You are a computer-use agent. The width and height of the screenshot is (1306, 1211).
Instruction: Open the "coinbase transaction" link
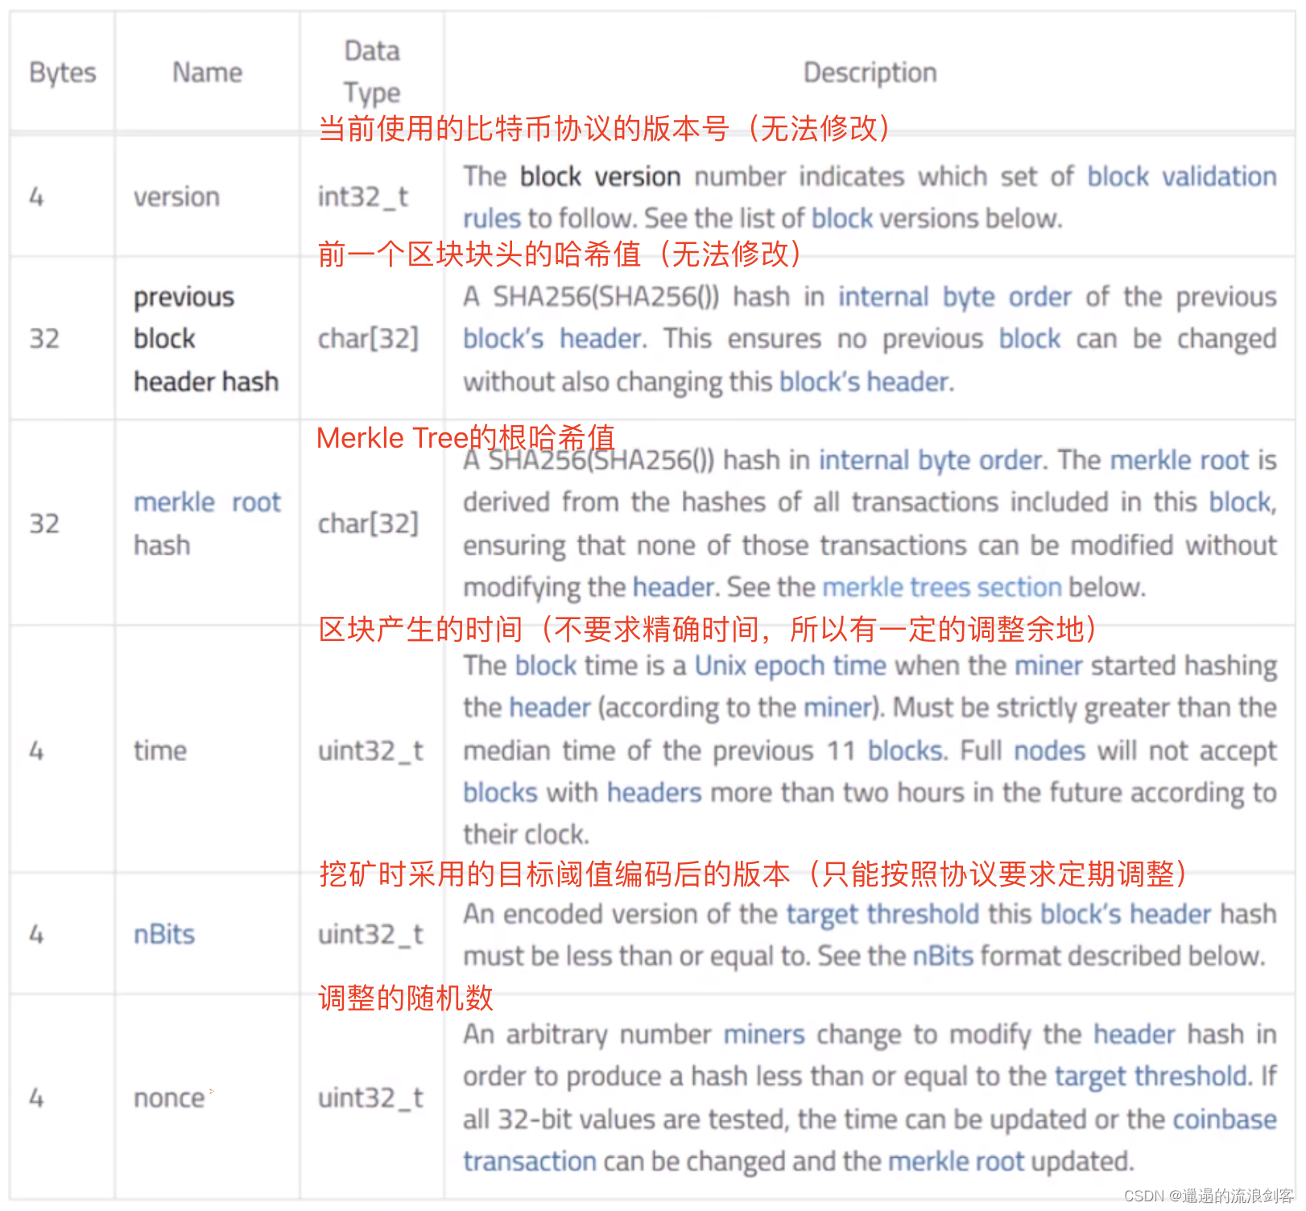point(1224,1120)
